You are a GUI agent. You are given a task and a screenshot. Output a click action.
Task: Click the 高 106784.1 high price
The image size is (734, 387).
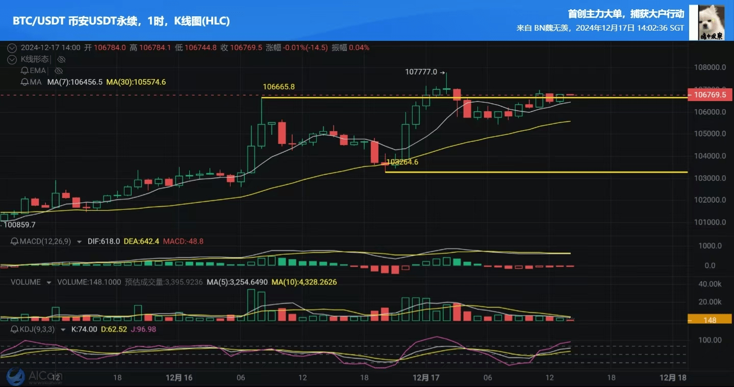pyautogui.click(x=150, y=47)
